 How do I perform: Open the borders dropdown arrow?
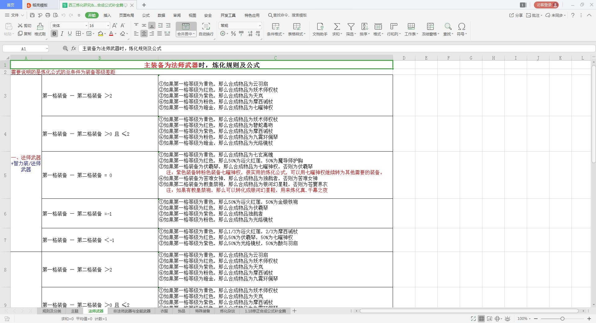(83, 34)
